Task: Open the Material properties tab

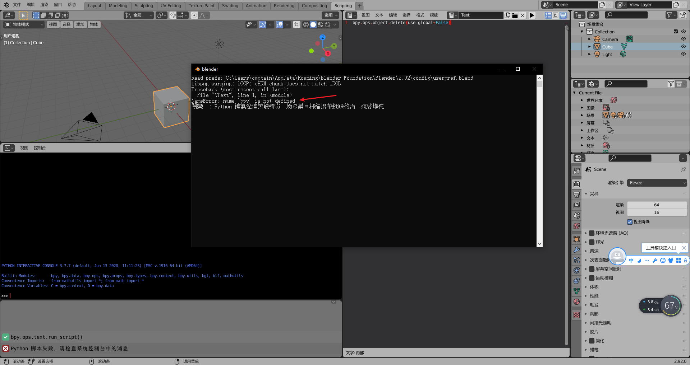Action: pos(576,301)
